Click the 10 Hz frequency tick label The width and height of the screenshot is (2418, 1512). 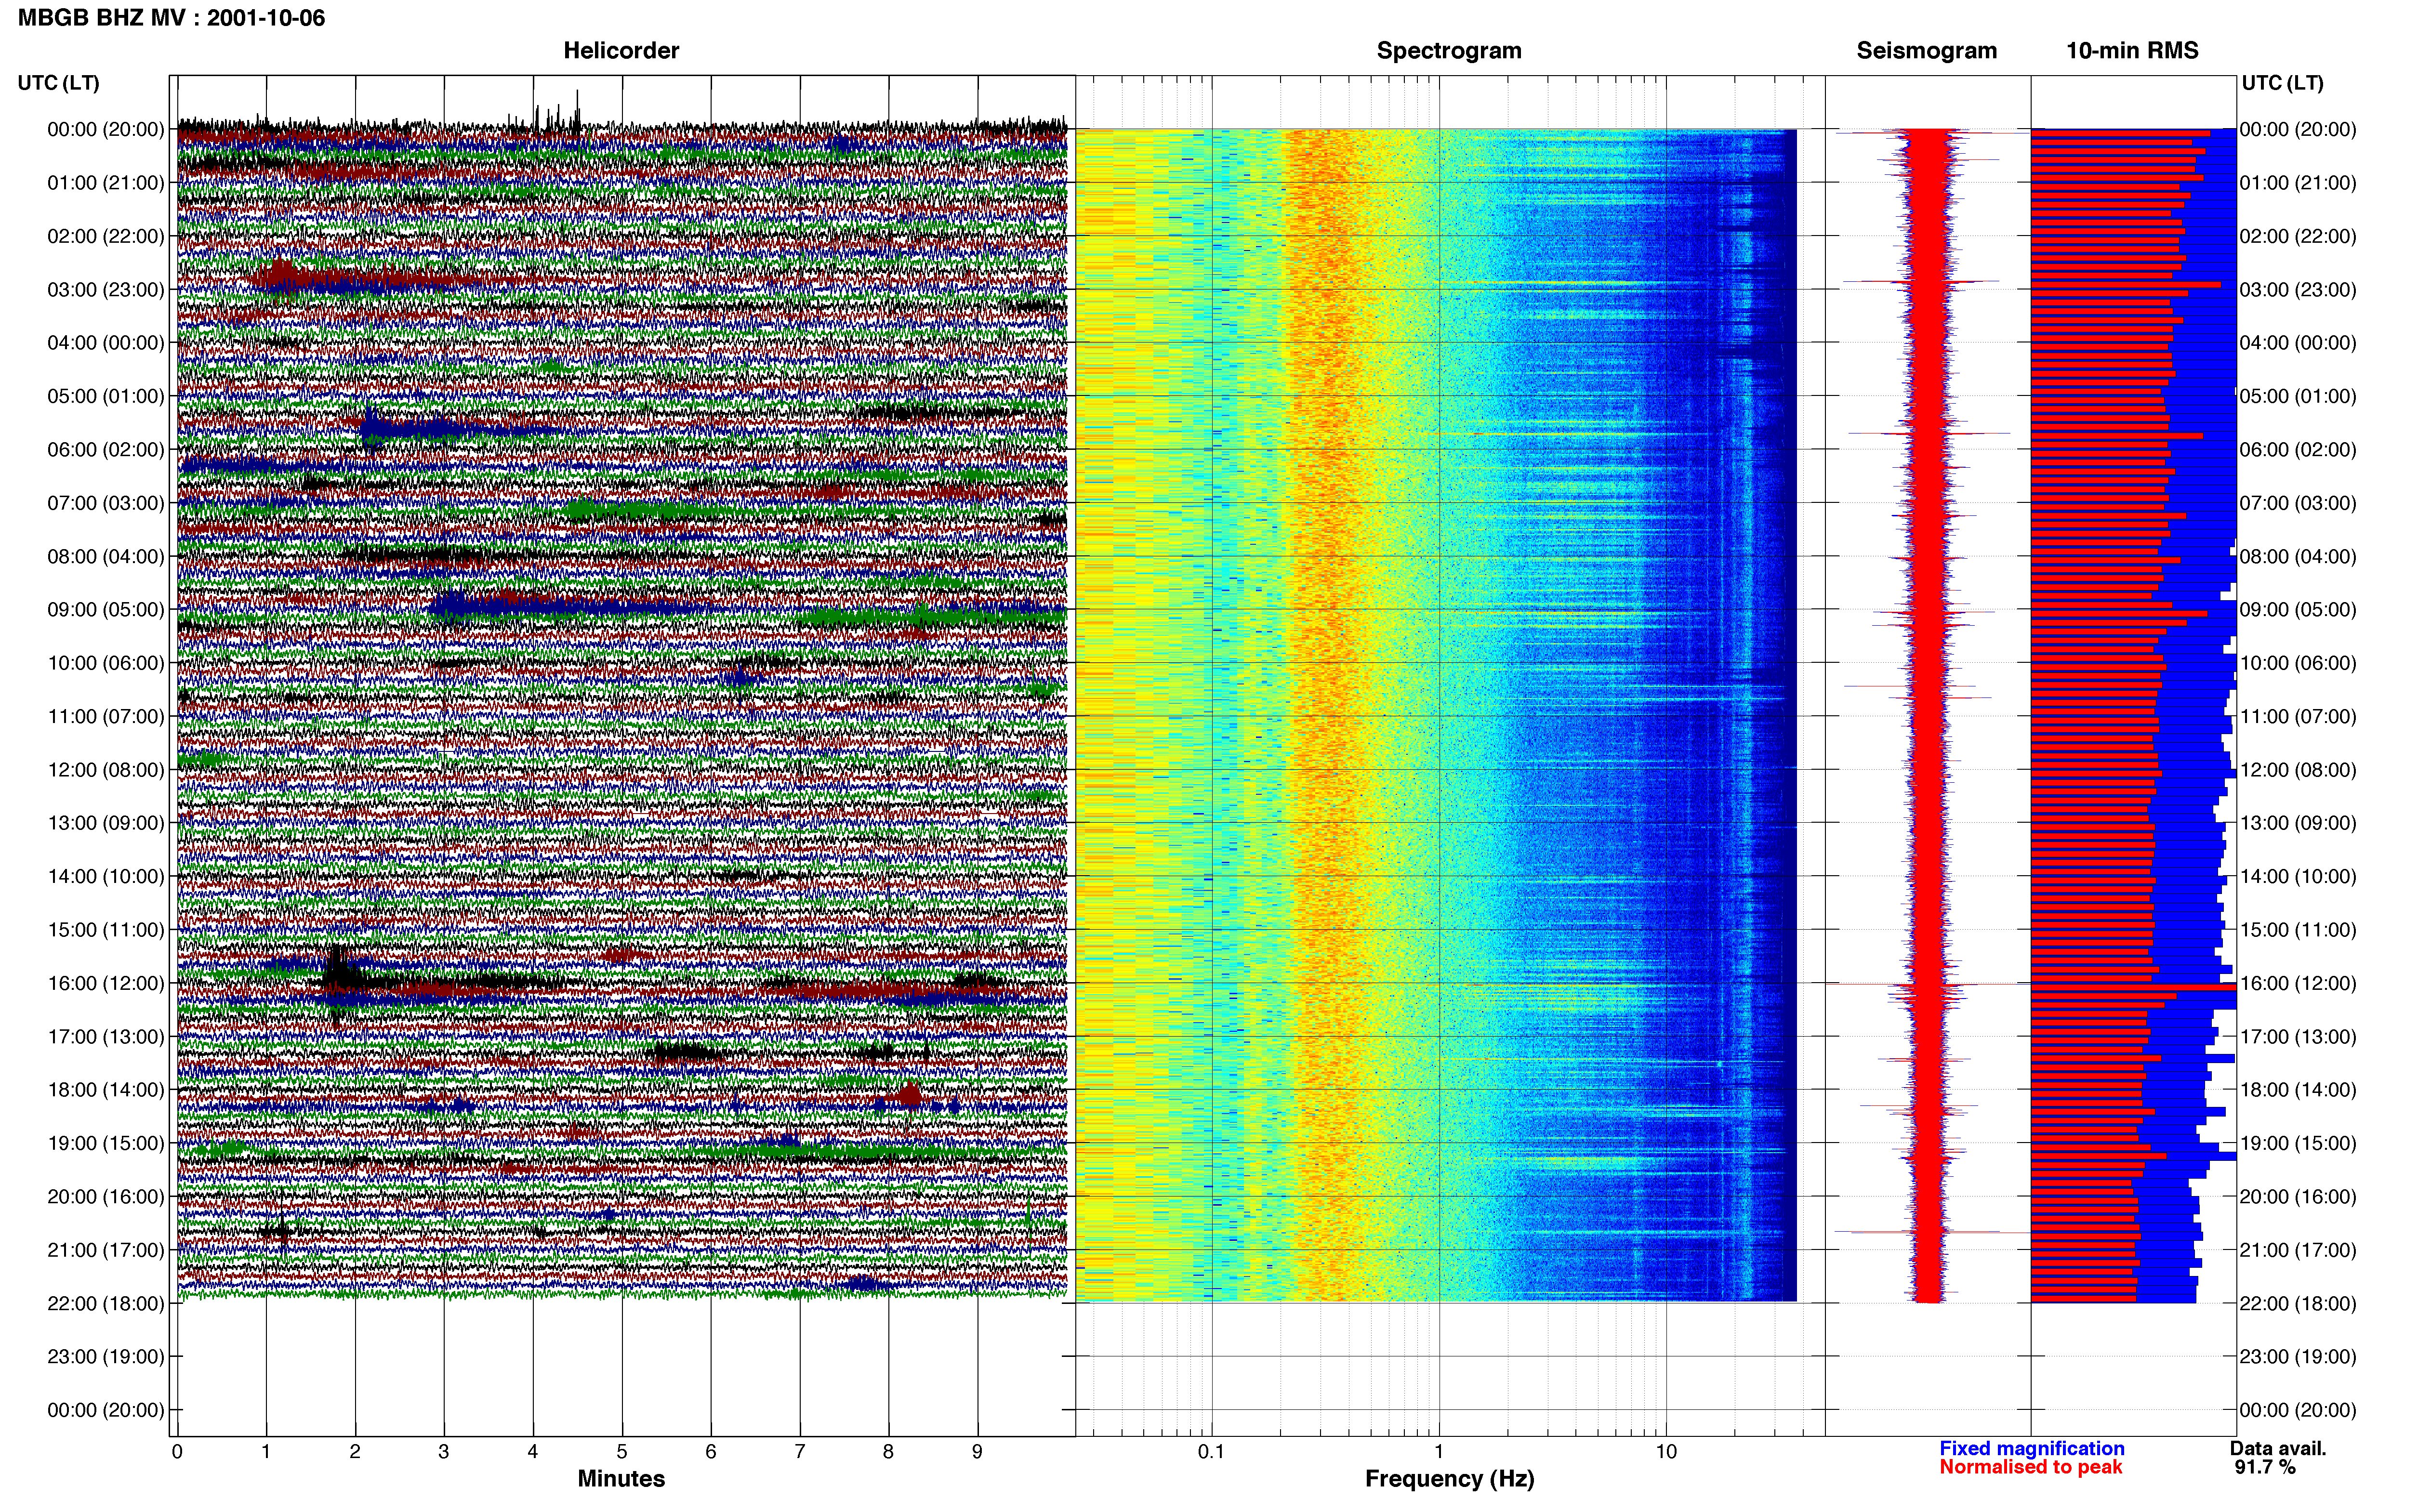click(1666, 1451)
